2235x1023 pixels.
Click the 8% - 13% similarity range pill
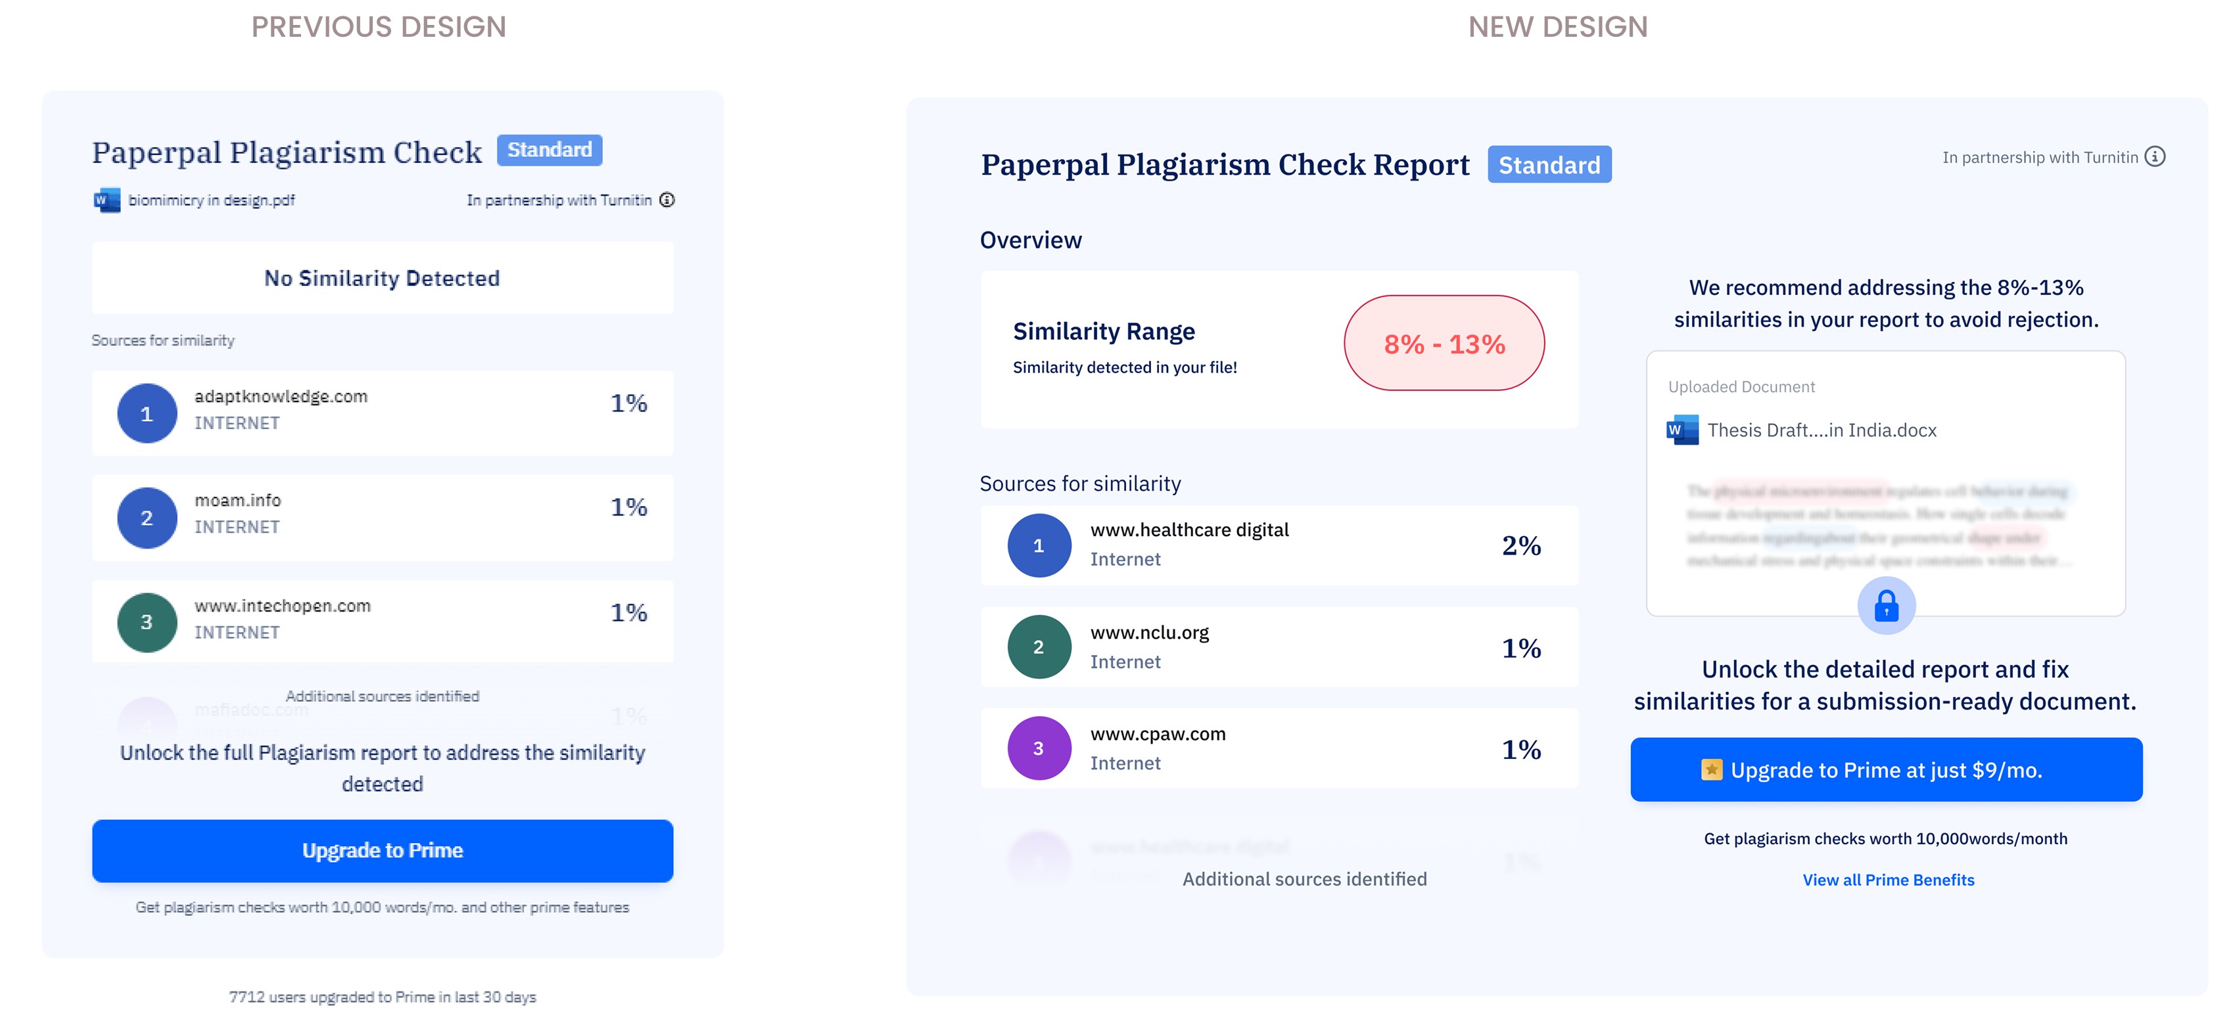point(1444,344)
